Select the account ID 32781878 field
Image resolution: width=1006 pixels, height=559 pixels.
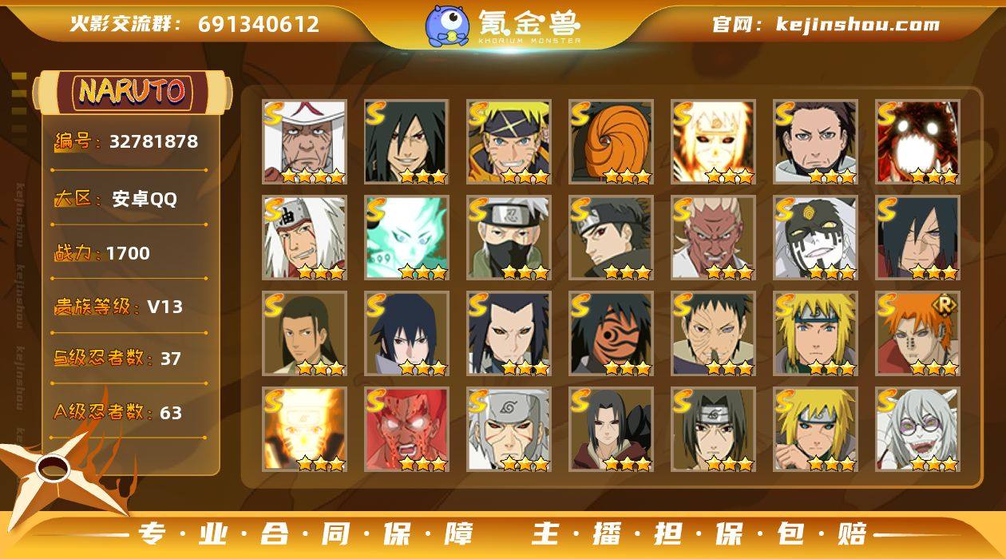[x=127, y=142]
